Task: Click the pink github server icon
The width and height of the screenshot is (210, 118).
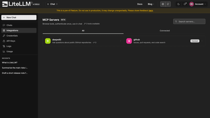Action: point(129,41)
